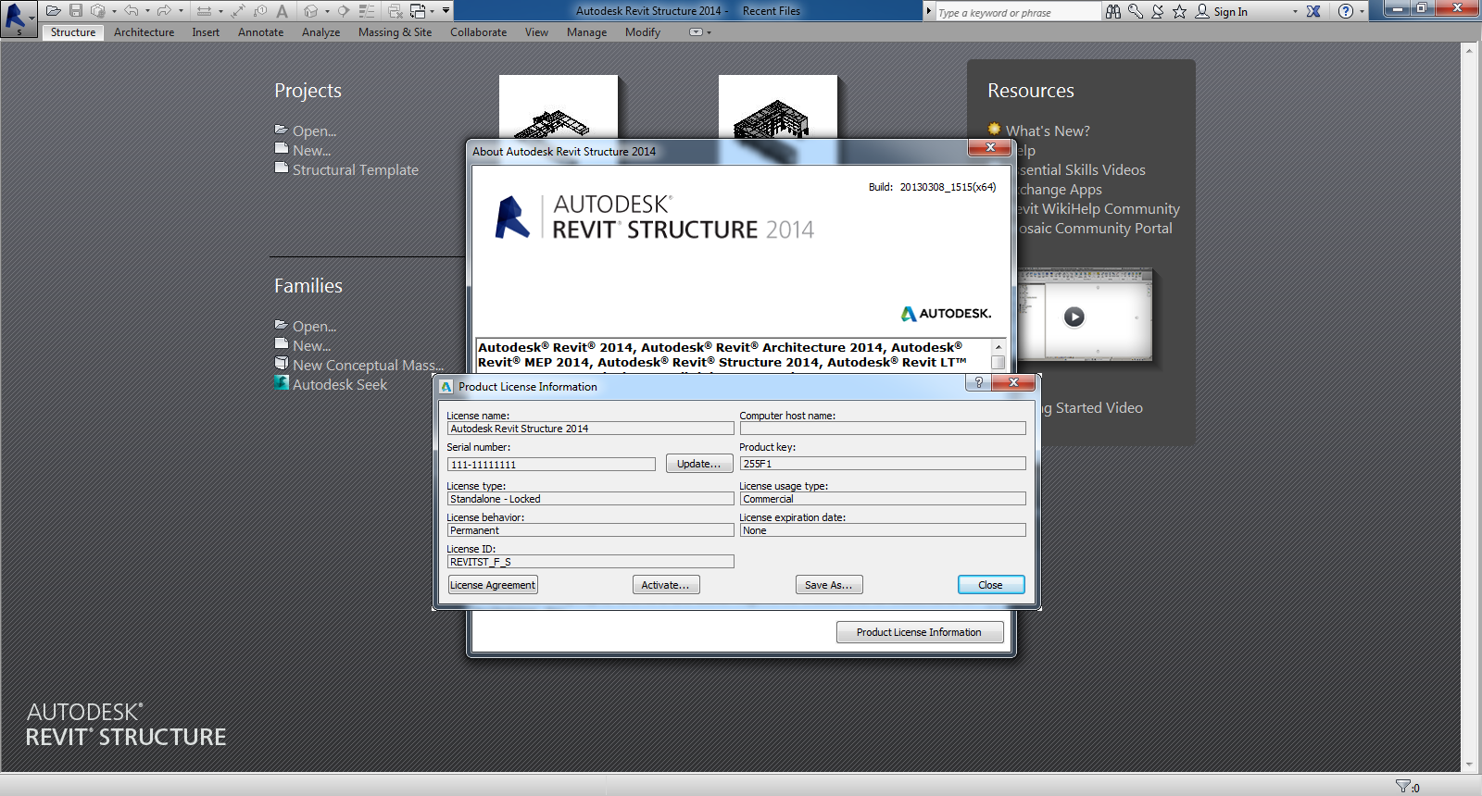
Task: Select the Tag by Category tool
Action: [260, 11]
